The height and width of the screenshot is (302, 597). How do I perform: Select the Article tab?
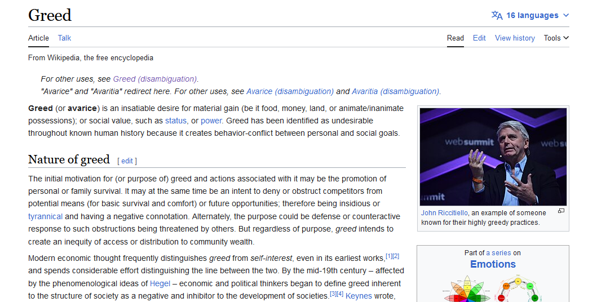click(x=38, y=38)
